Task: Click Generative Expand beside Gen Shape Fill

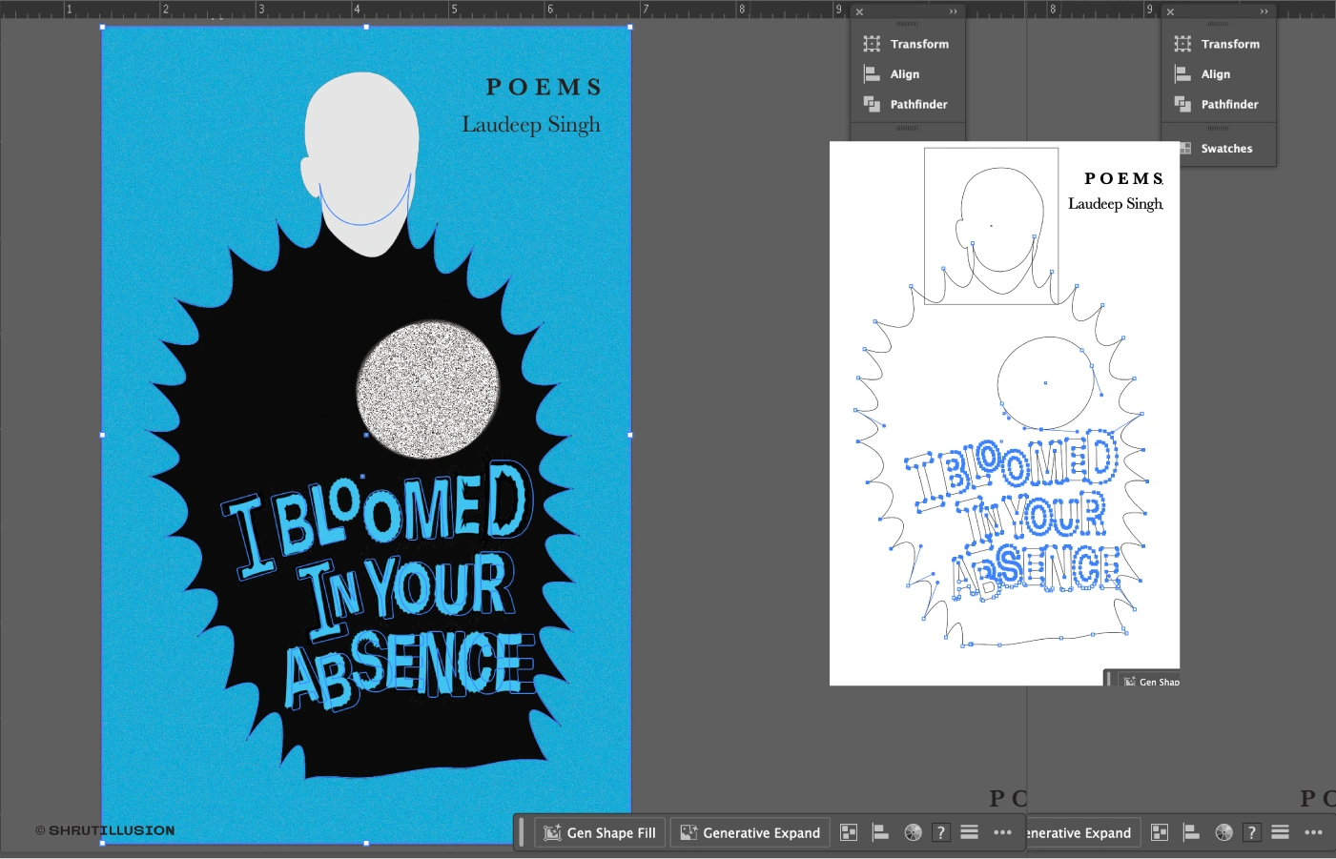Action: (750, 833)
